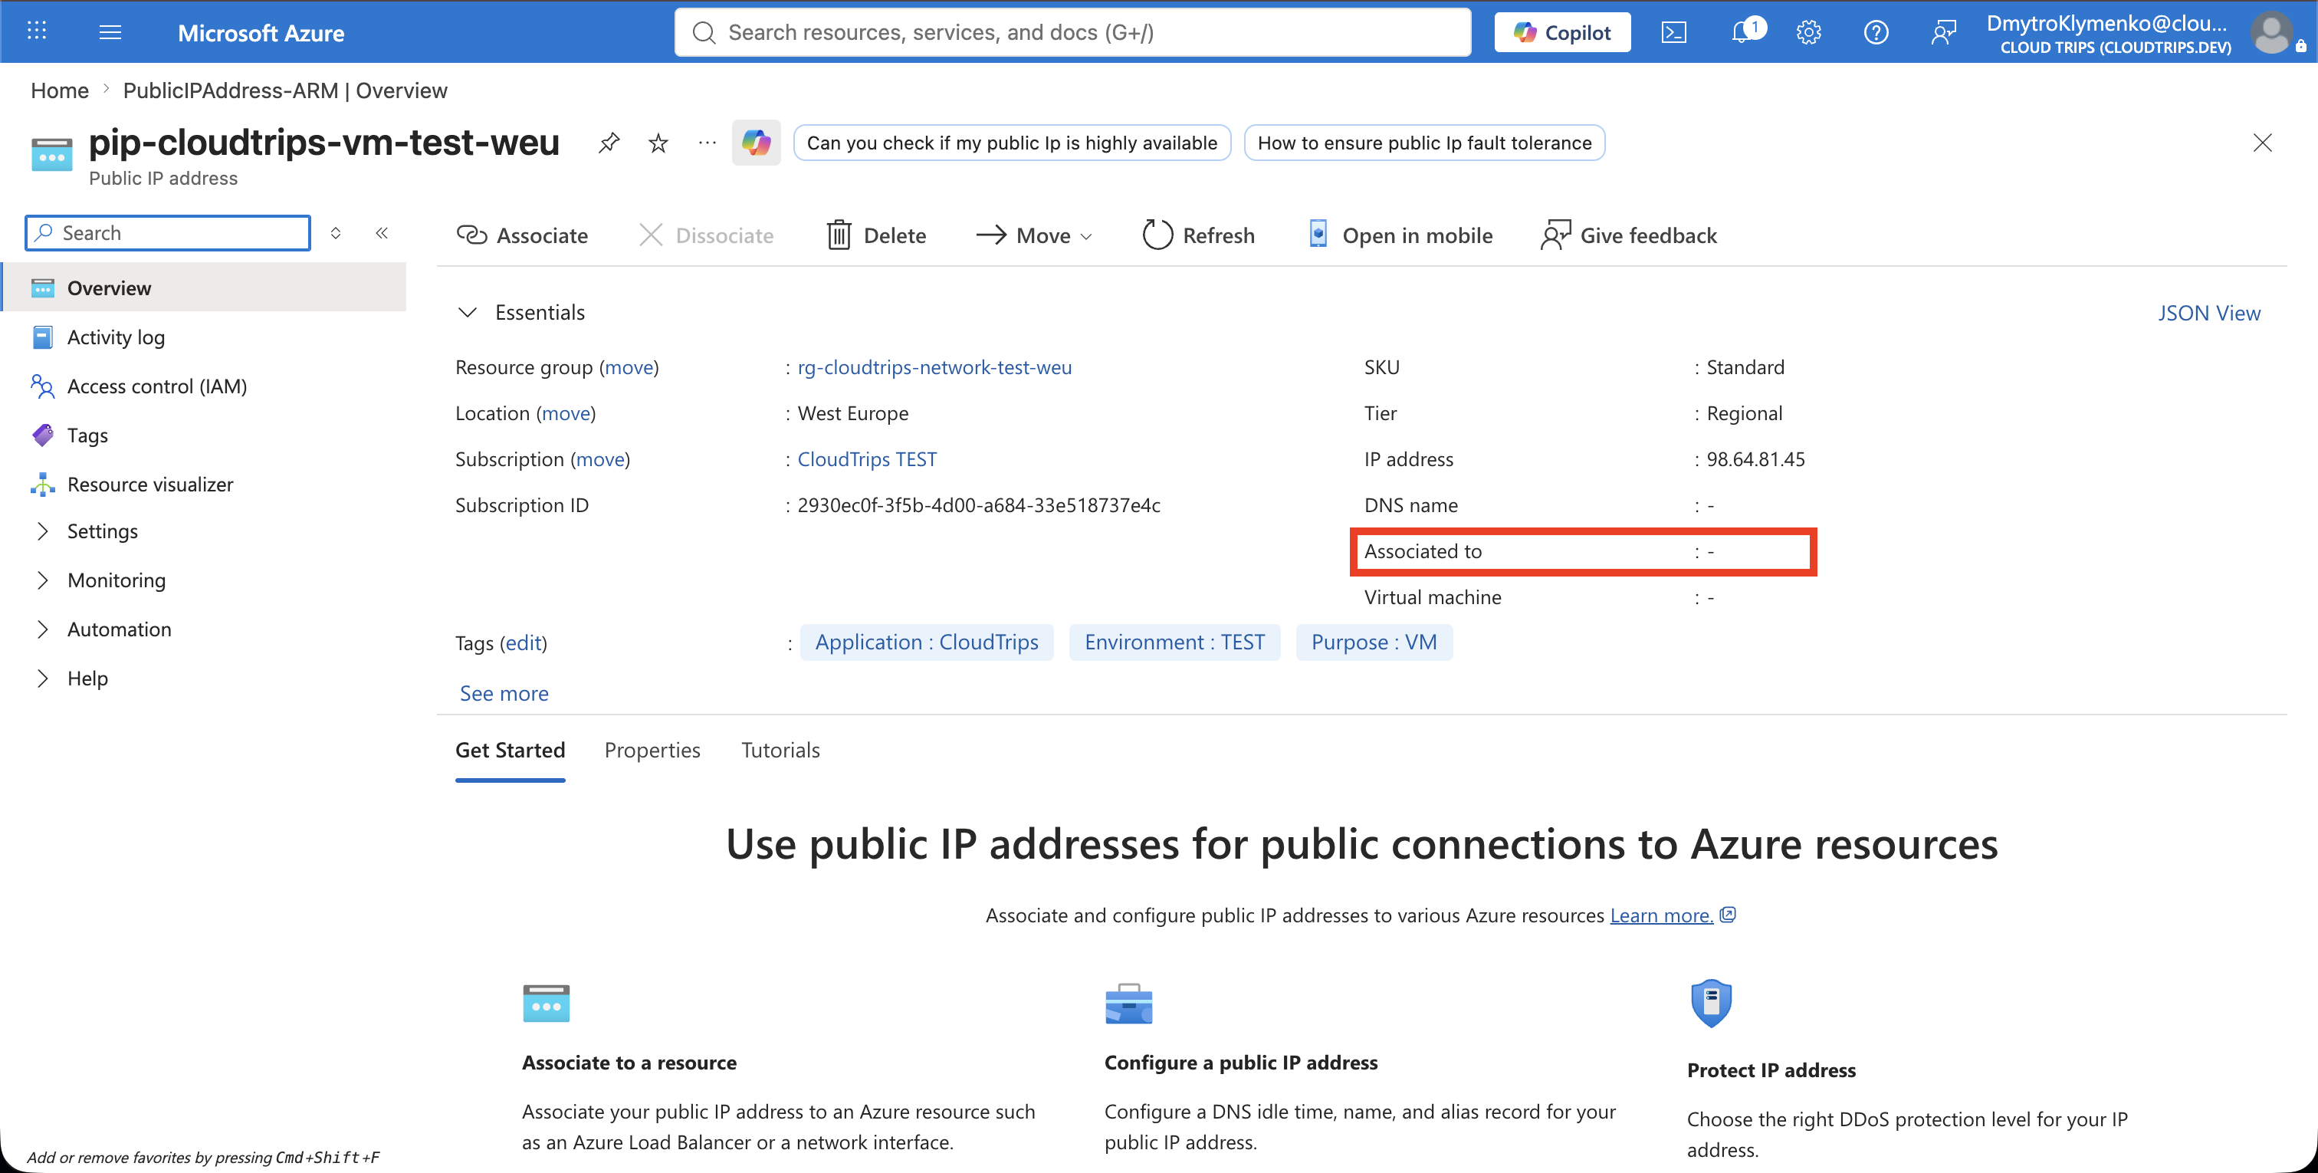This screenshot has height=1173, width=2318.
Task: Switch to Get Started tab
Action: tap(511, 750)
